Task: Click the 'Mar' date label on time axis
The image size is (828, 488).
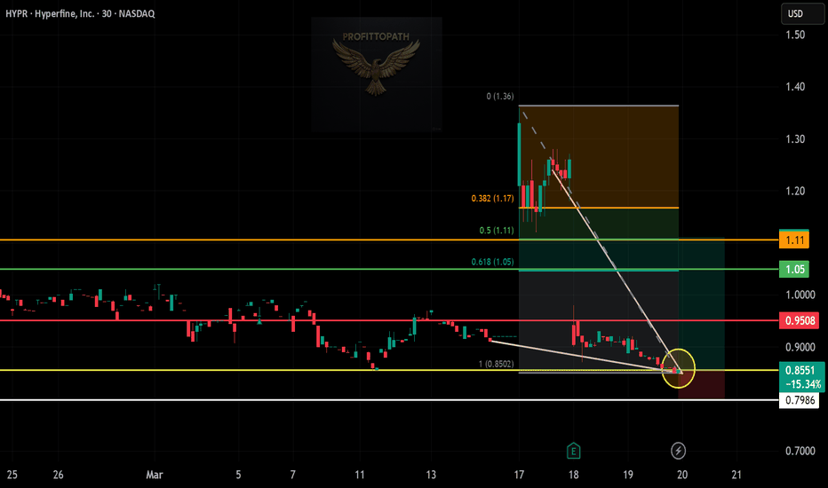Action: point(155,475)
